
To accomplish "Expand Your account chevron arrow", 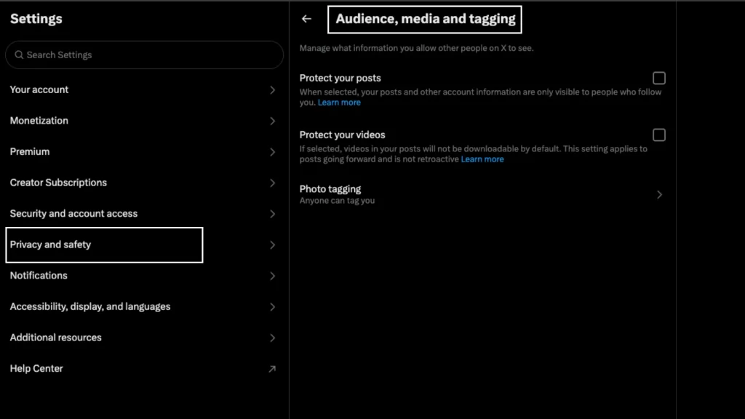I will [x=272, y=90].
